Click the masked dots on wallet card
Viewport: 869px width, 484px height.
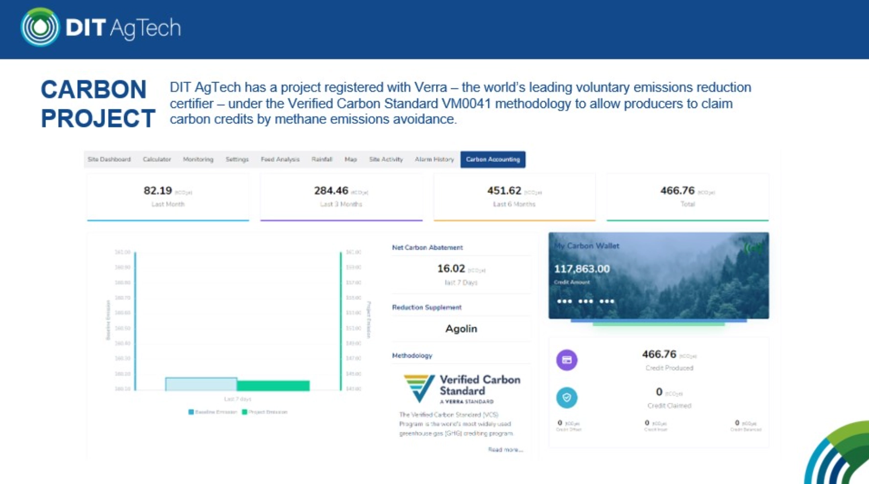click(x=585, y=301)
